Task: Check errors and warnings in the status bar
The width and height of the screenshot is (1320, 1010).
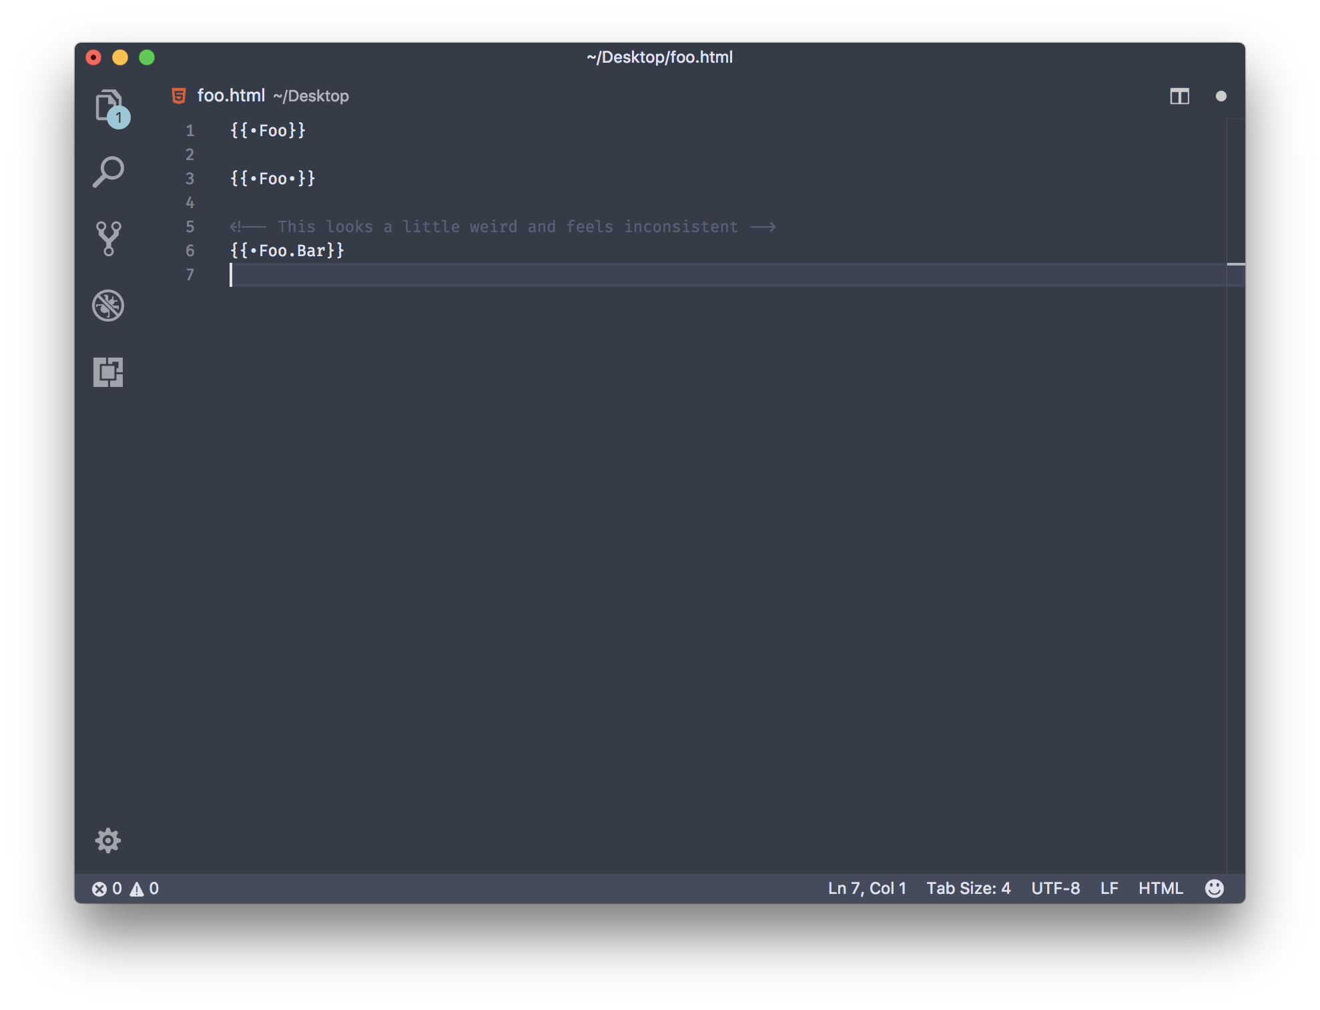Action: coord(127,888)
